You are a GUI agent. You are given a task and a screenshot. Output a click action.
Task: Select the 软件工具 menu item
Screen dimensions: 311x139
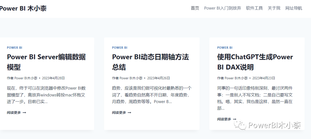pyautogui.click(x=254, y=8)
